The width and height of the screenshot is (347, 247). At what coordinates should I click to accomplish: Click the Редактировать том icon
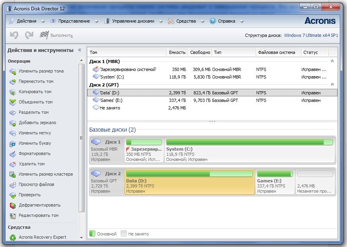point(13,216)
